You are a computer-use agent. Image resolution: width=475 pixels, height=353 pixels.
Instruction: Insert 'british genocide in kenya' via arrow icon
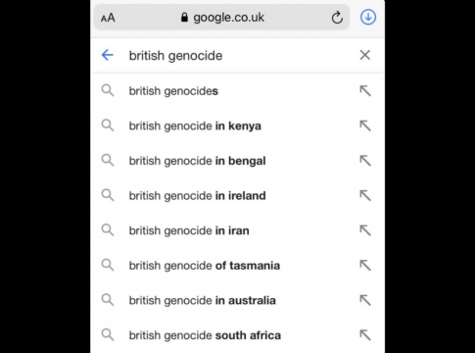click(365, 126)
